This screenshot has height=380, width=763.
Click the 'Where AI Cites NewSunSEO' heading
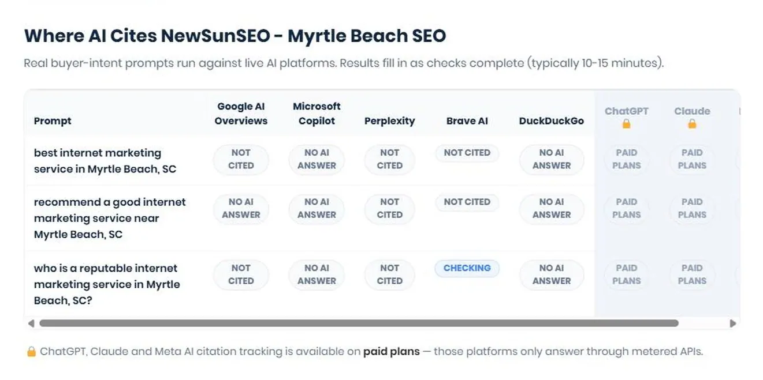pyautogui.click(x=235, y=36)
